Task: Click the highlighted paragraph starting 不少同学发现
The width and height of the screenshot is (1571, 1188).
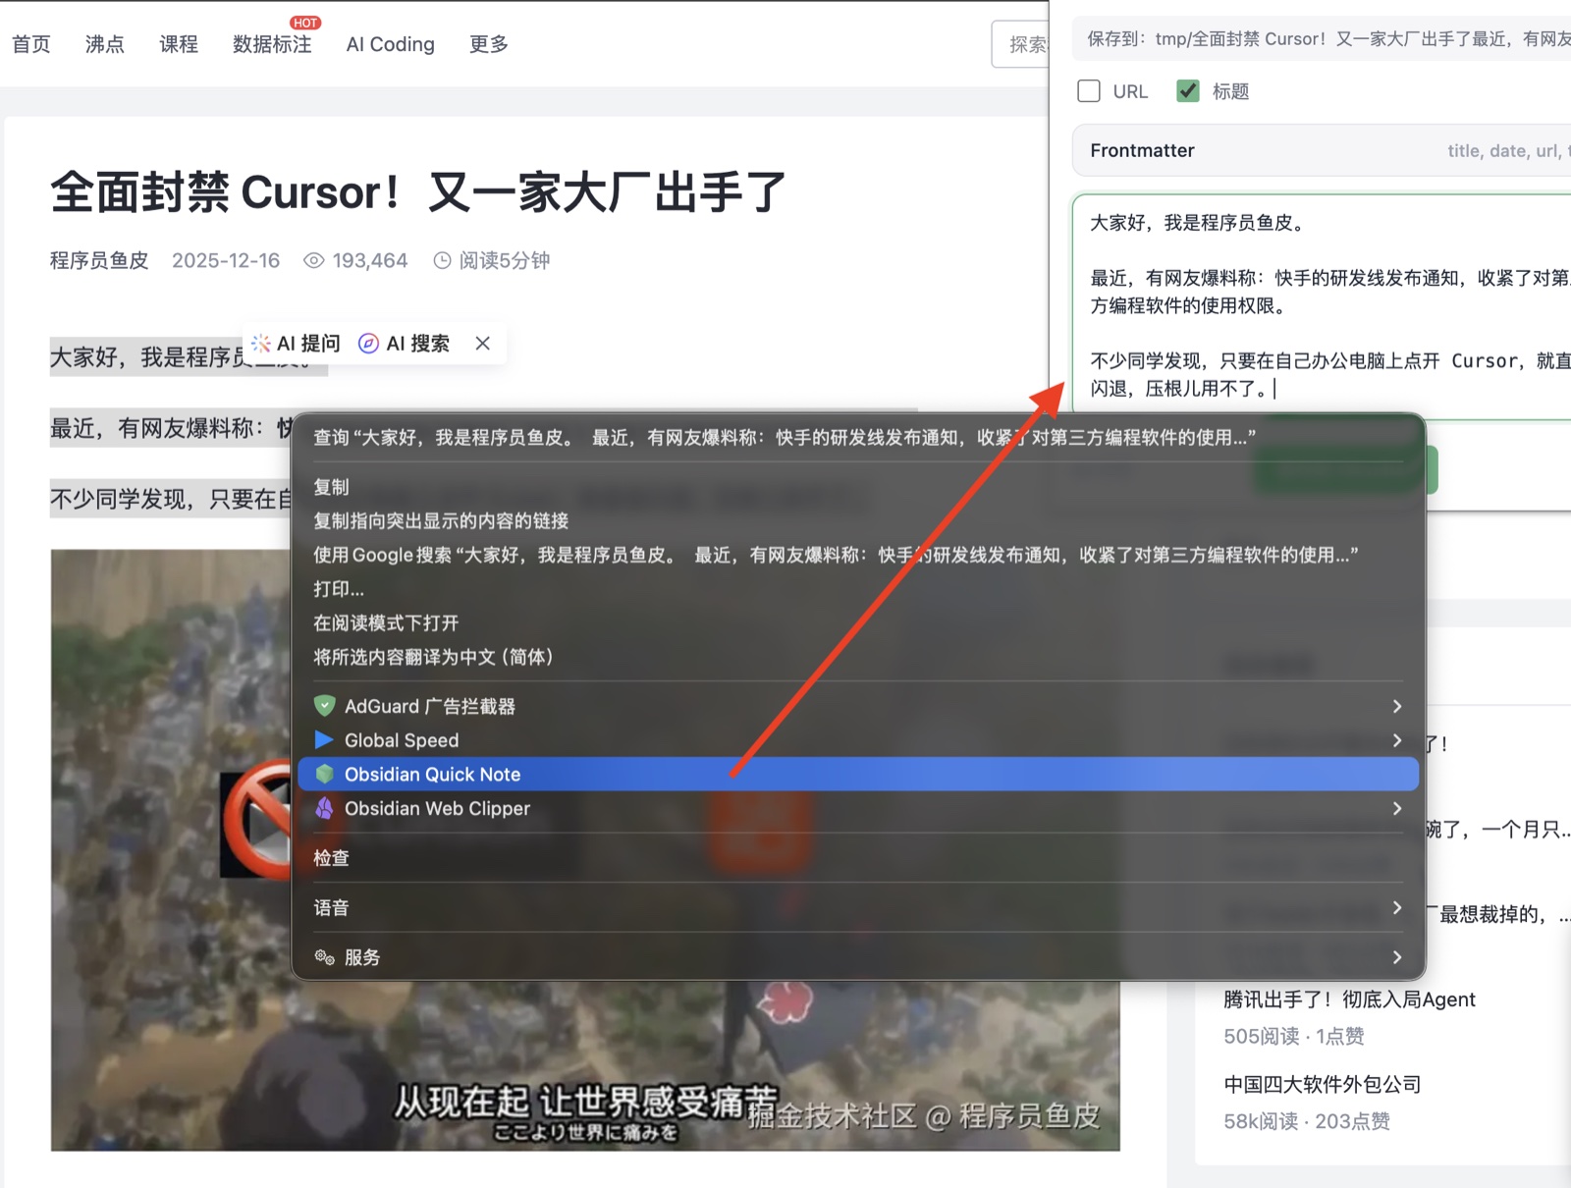Action: coord(171,499)
